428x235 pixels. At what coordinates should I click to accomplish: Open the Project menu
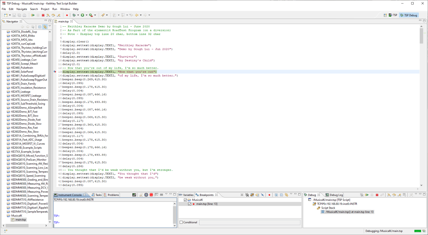click(x=45, y=9)
